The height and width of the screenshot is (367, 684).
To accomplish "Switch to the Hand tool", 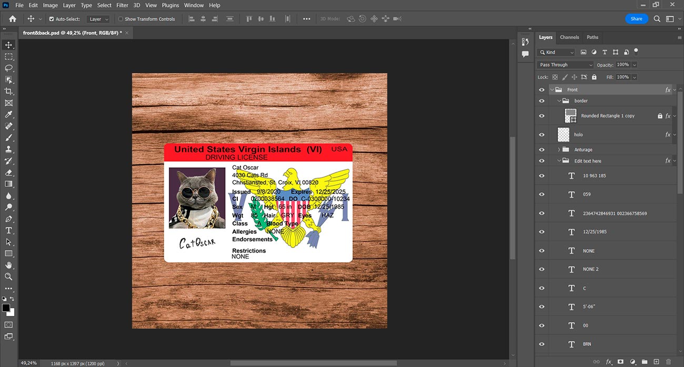I will pos(9,265).
